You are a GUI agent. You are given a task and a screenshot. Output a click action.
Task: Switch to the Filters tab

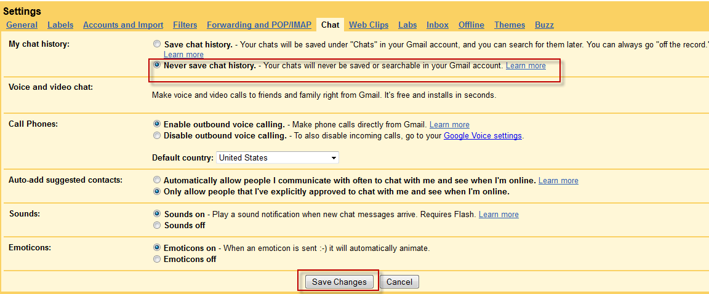coord(185,25)
